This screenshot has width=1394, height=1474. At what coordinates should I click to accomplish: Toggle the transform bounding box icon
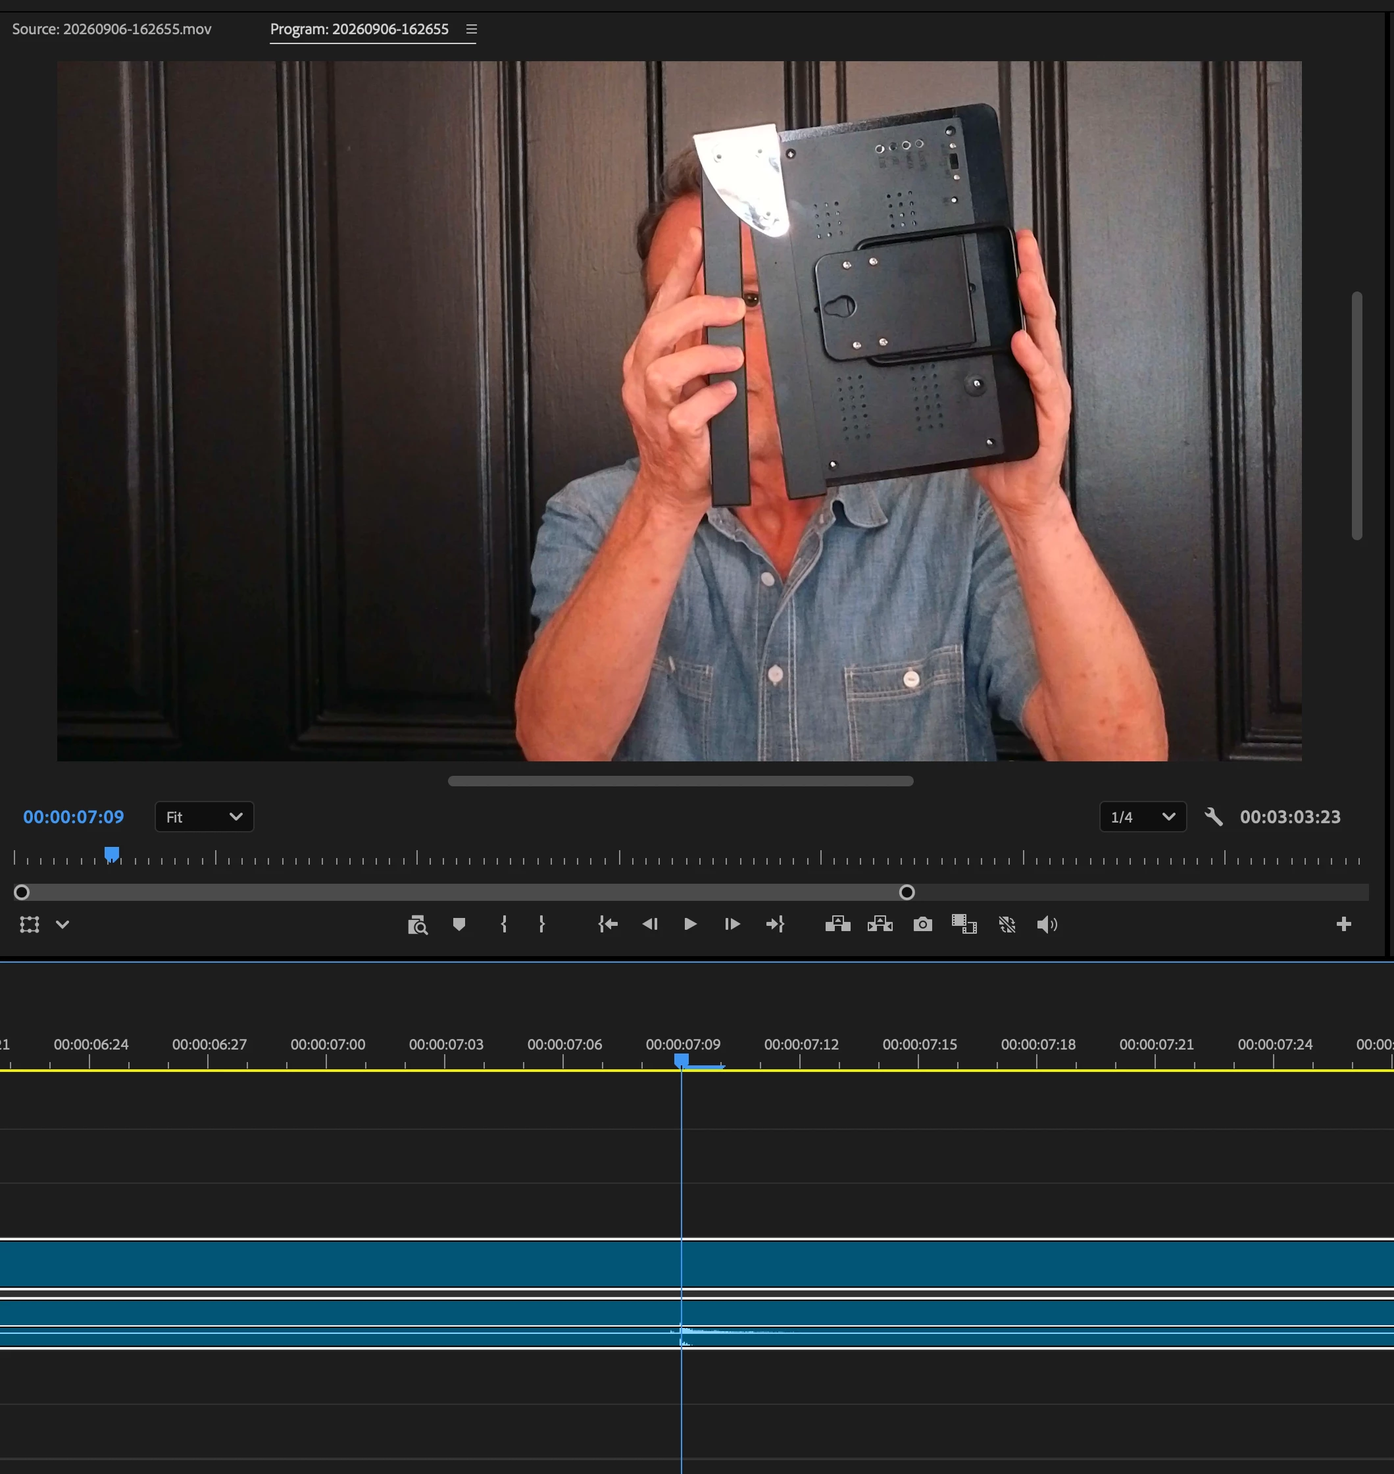30,924
